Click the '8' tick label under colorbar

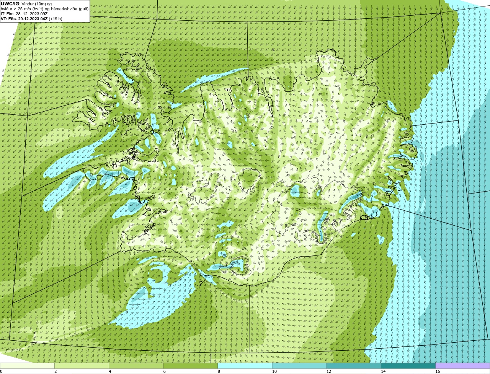[219, 371]
